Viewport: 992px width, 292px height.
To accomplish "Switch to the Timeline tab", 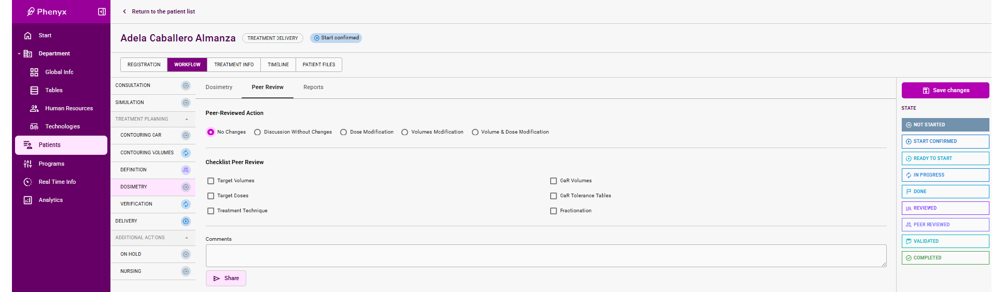I will pos(278,65).
